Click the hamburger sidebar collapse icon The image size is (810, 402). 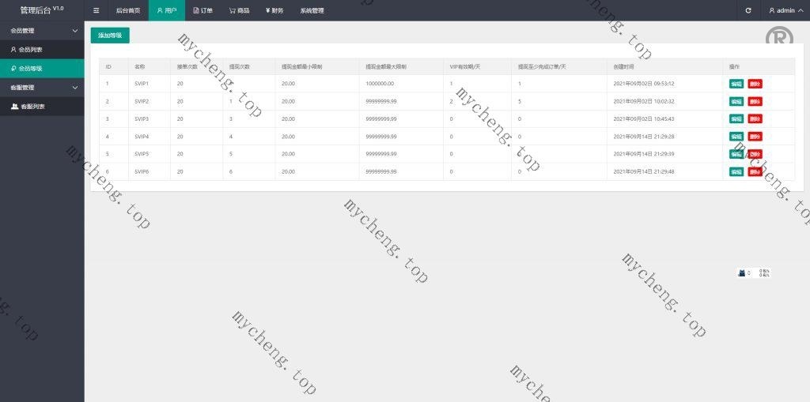[x=96, y=10]
